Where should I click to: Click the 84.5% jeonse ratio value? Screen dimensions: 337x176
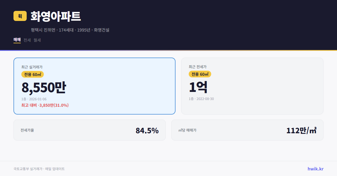click(x=147, y=130)
